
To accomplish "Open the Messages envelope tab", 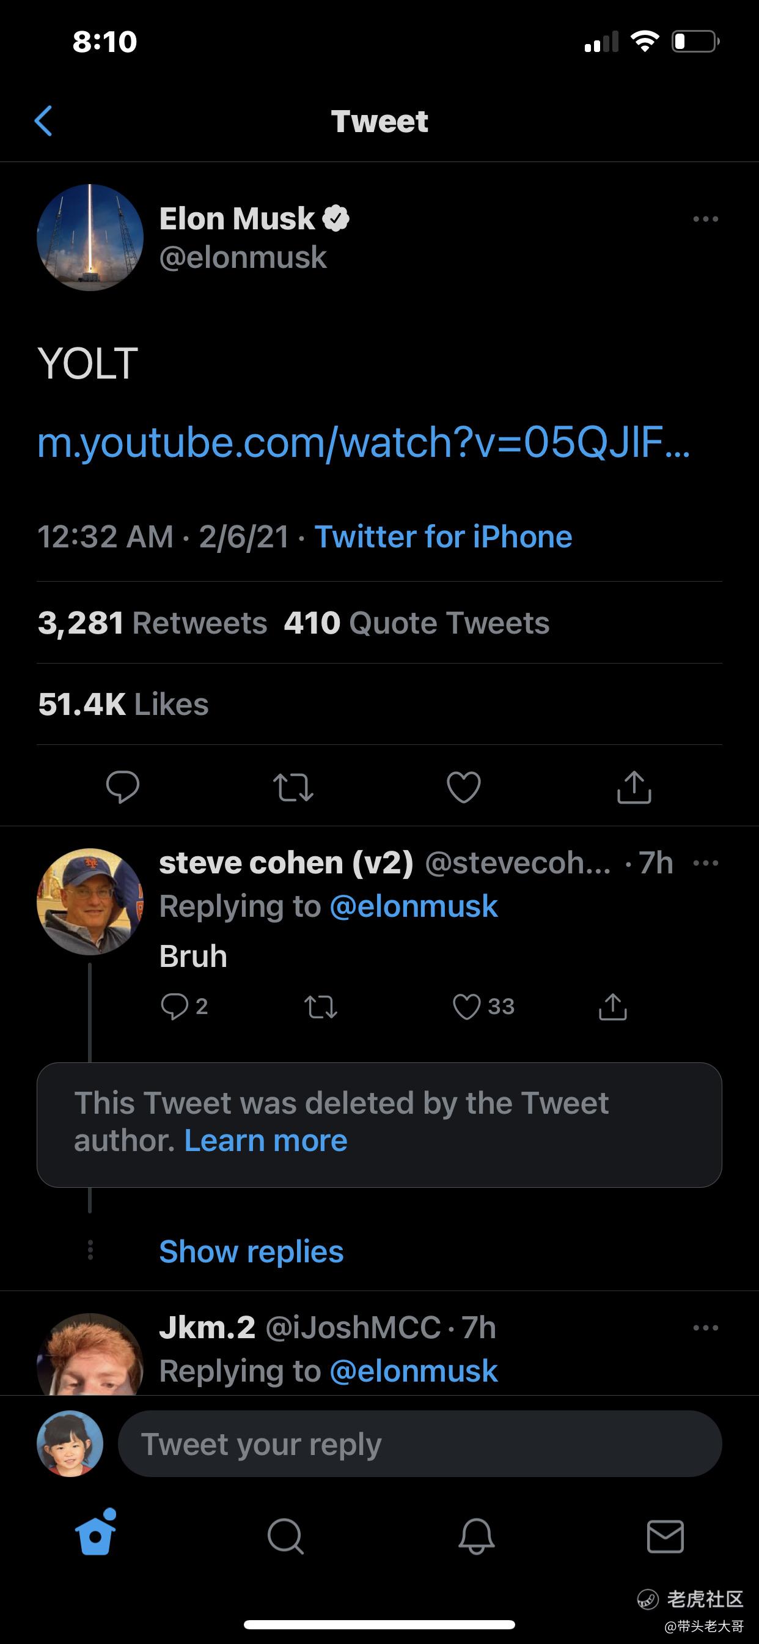I will pyautogui.click(x=665, y=1536).
